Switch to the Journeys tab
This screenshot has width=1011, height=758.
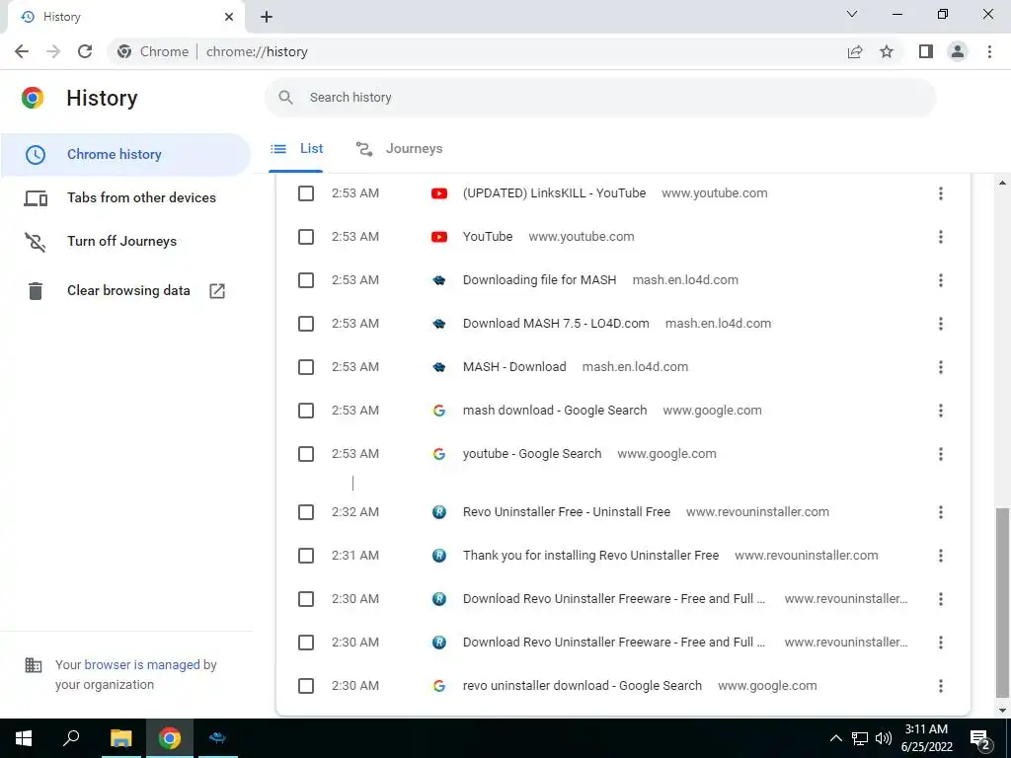click(x=399, y=149)
